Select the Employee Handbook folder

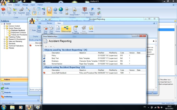coord(18,30)
